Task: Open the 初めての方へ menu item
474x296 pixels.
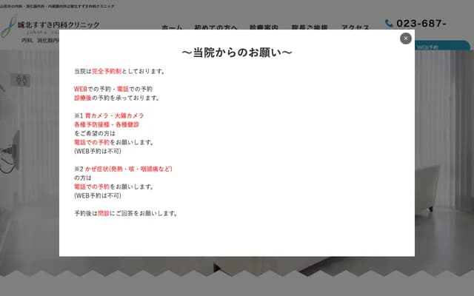Action: (x=216, y=27)
